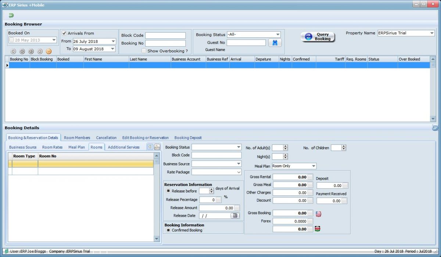Screen dimensions: 441x257
Task: Click the calculator button in Release Pecentage field
Action: pyautogui.click(x=219, y=200)
